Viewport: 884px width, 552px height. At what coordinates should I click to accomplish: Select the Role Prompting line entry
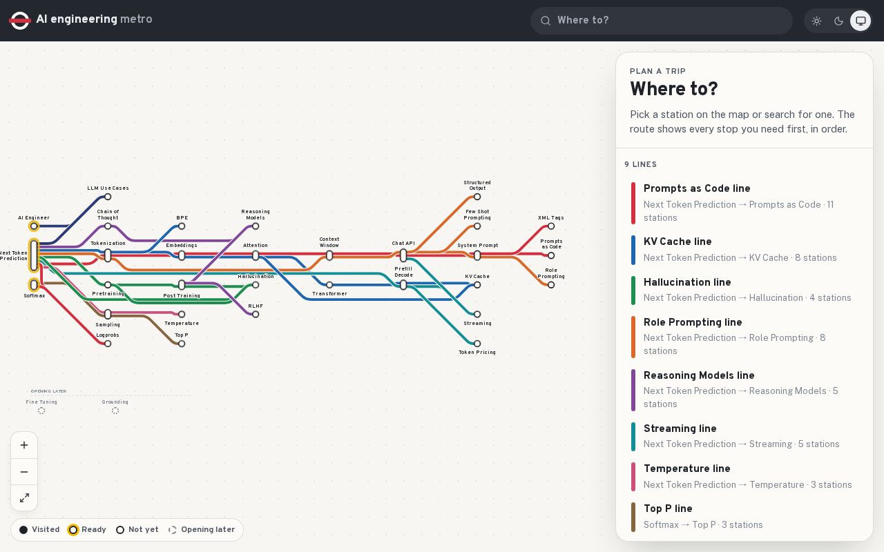click(x=744, y=337)
